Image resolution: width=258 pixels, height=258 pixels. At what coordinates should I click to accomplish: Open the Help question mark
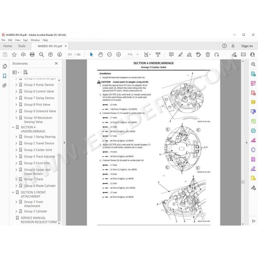coord(224,46)
